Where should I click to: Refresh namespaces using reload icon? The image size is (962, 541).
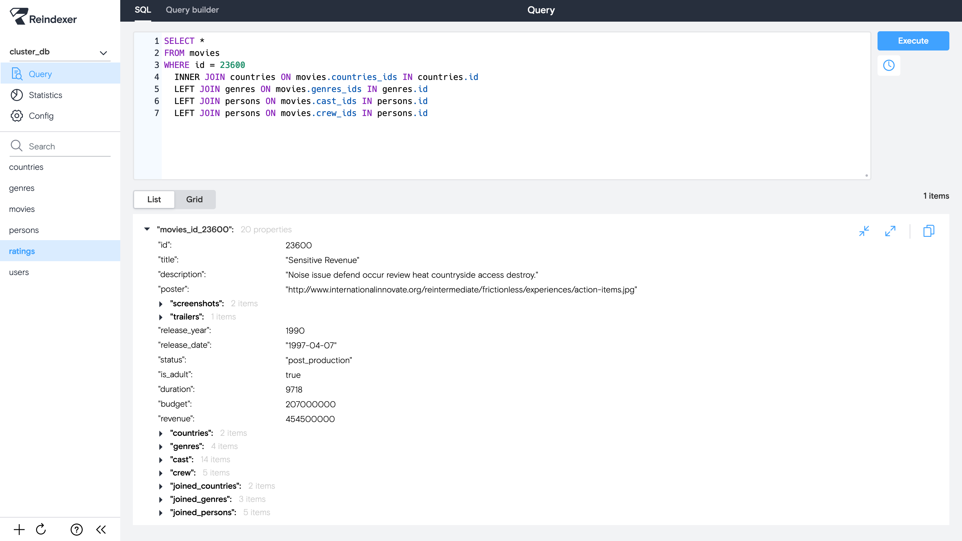(x=41, y=529)
